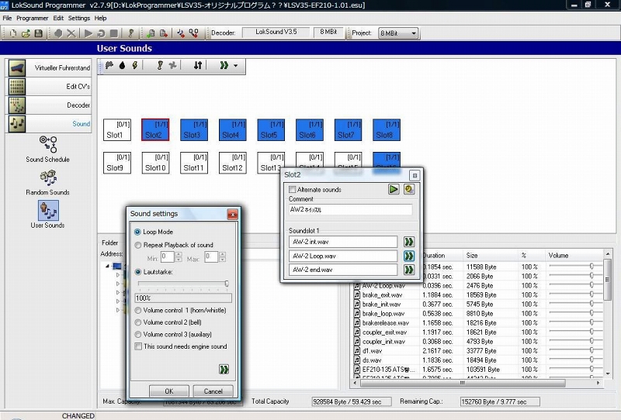
Task: Click the smoke puff icon in User Sounds toolbar
Action: pos(109,65)
